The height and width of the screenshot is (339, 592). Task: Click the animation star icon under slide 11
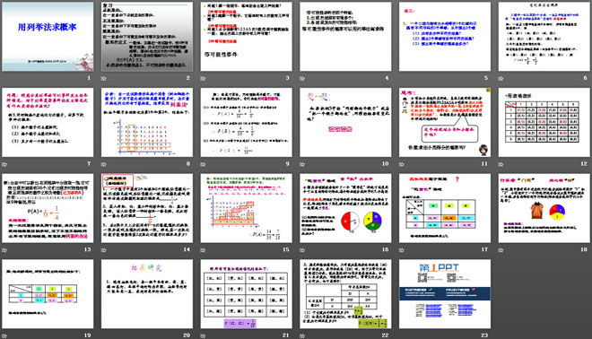pyautogui.click(x=401, y=164)
